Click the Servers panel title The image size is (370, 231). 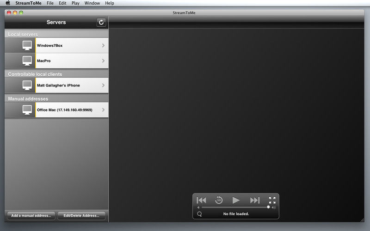click(56, 22)
